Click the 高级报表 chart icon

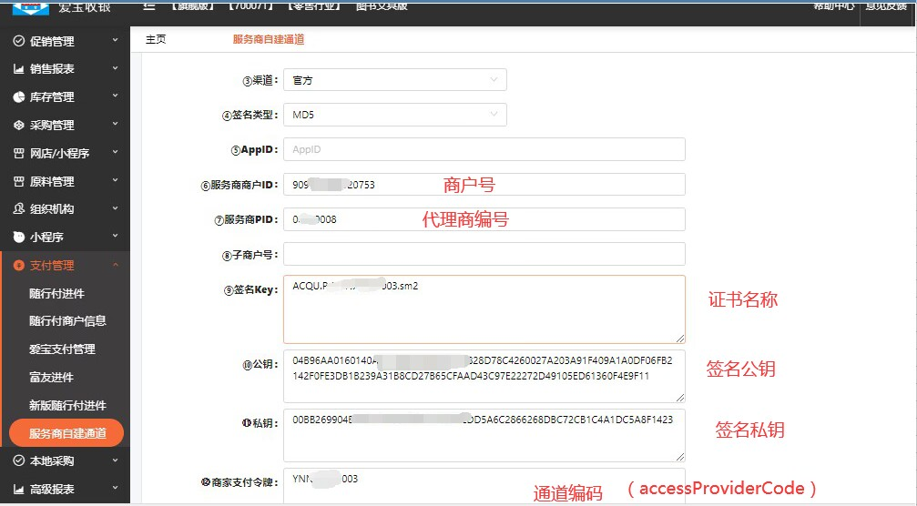tap(18, 490)
